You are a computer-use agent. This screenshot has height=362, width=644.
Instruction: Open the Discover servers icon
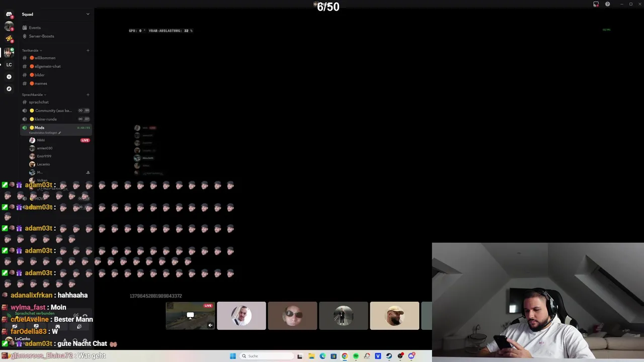point(9,88)
